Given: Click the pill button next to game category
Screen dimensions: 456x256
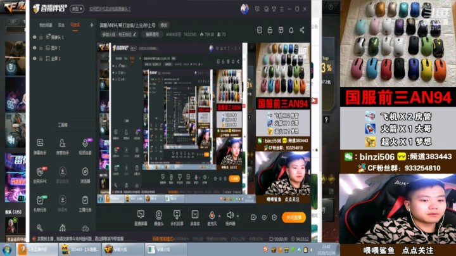Looking at the screenshot, I should pos(152,34).
